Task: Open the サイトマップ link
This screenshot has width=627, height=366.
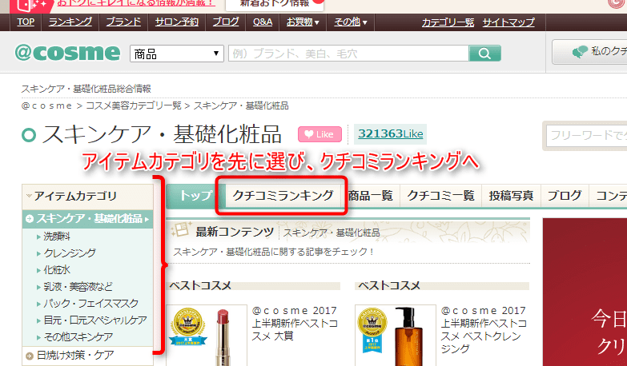Action: pos(508,22)
